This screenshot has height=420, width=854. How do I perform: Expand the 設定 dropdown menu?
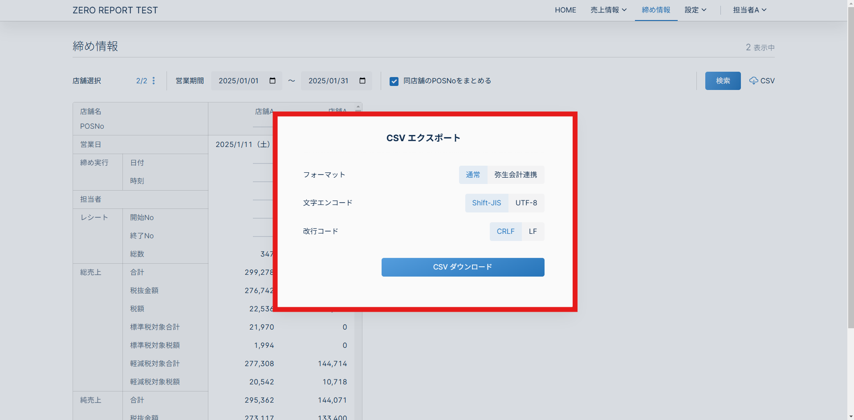coord(695,10)
